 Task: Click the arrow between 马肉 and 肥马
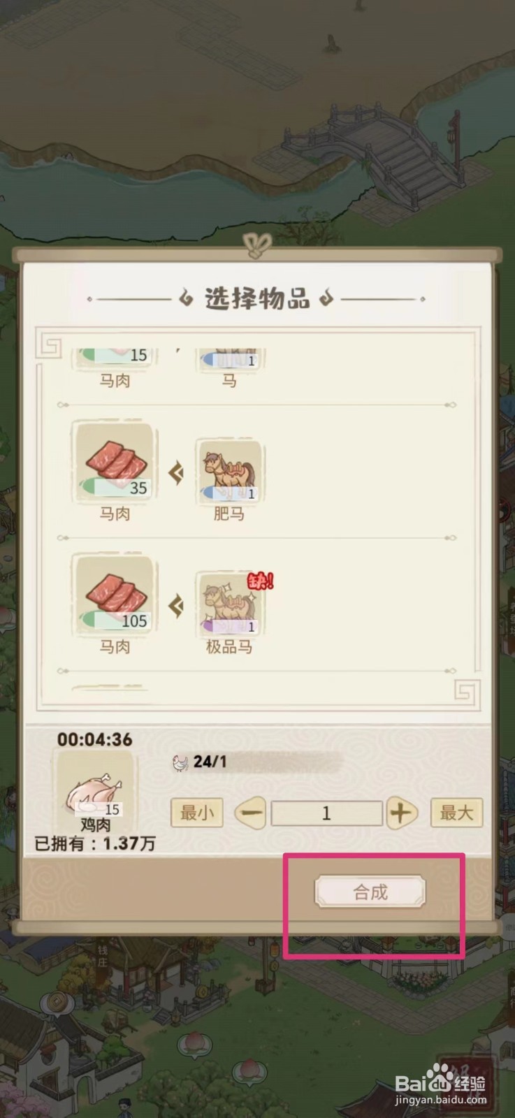tap(176, 473)
